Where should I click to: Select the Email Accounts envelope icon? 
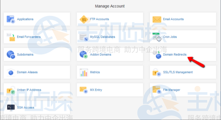pyautogui.click(x=157, y=19)
